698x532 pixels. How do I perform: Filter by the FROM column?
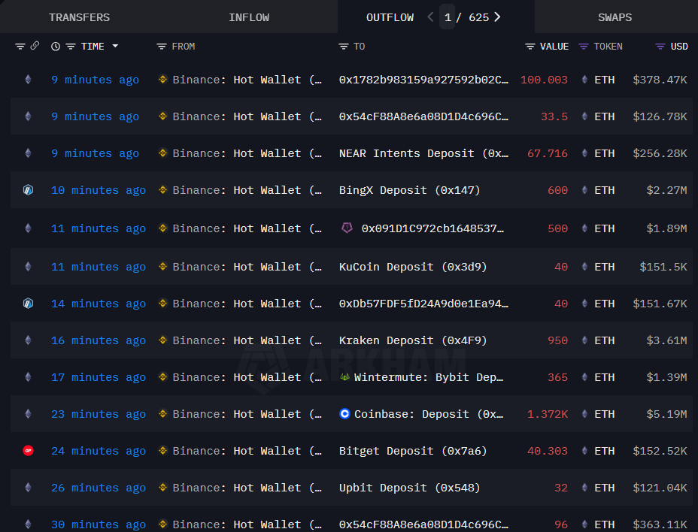pos(162,47)
